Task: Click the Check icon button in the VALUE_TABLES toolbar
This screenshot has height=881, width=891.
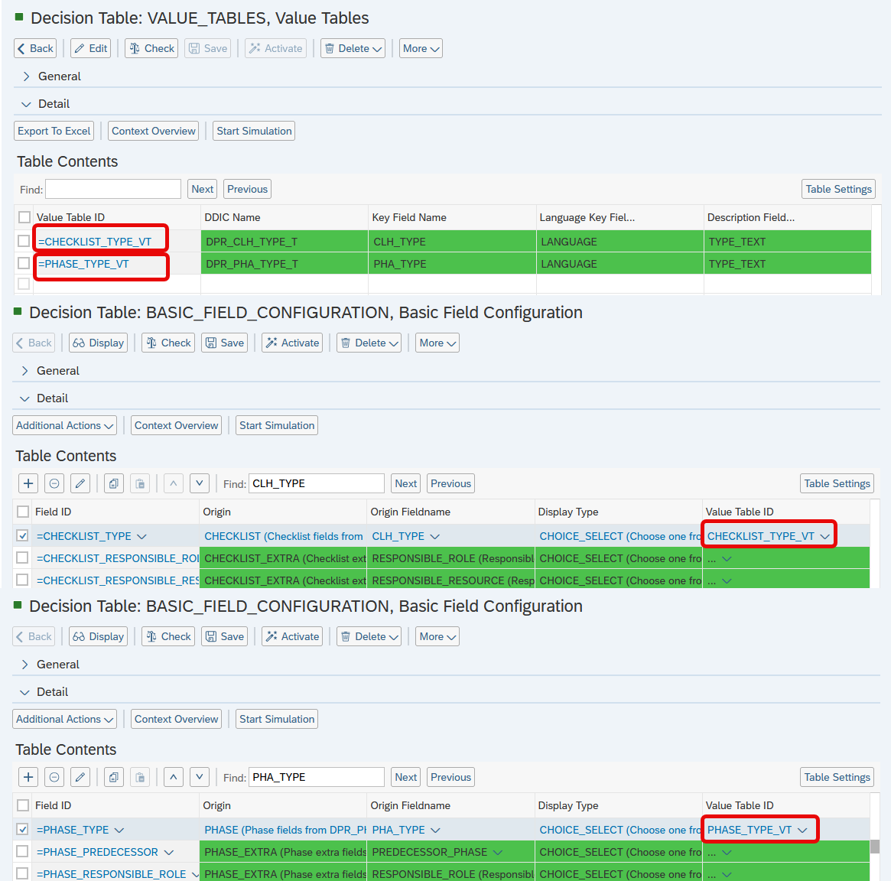Action: click(x=151, y=48)
